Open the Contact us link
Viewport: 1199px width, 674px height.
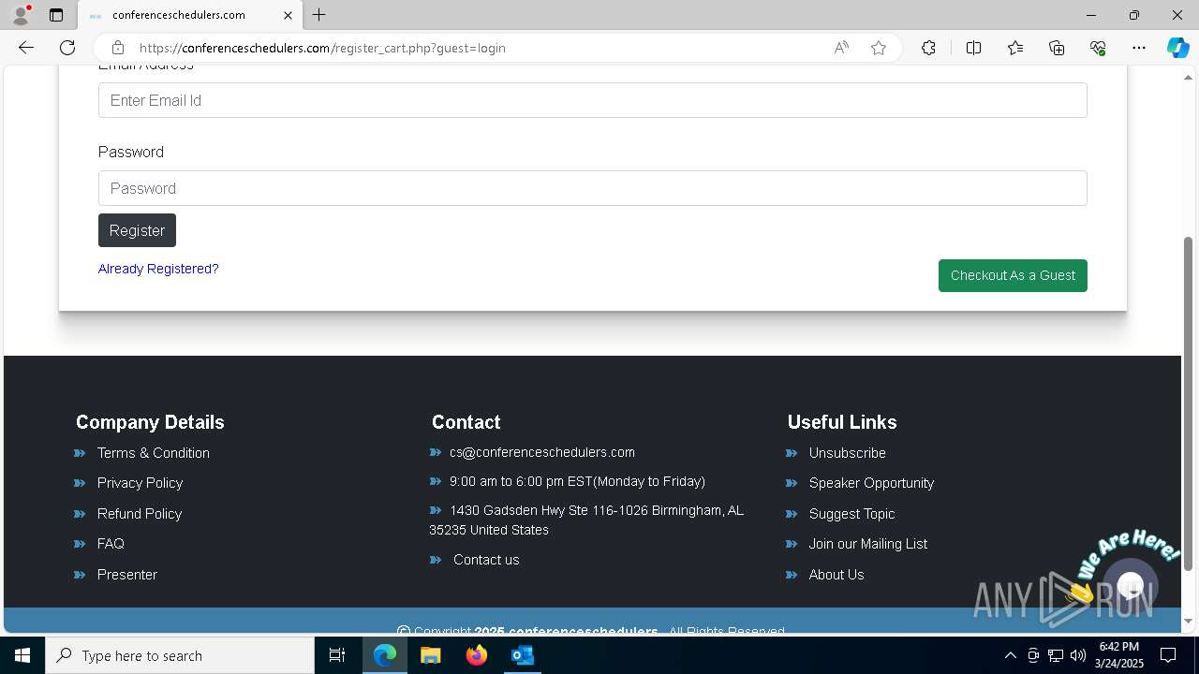tap(486, 560)
